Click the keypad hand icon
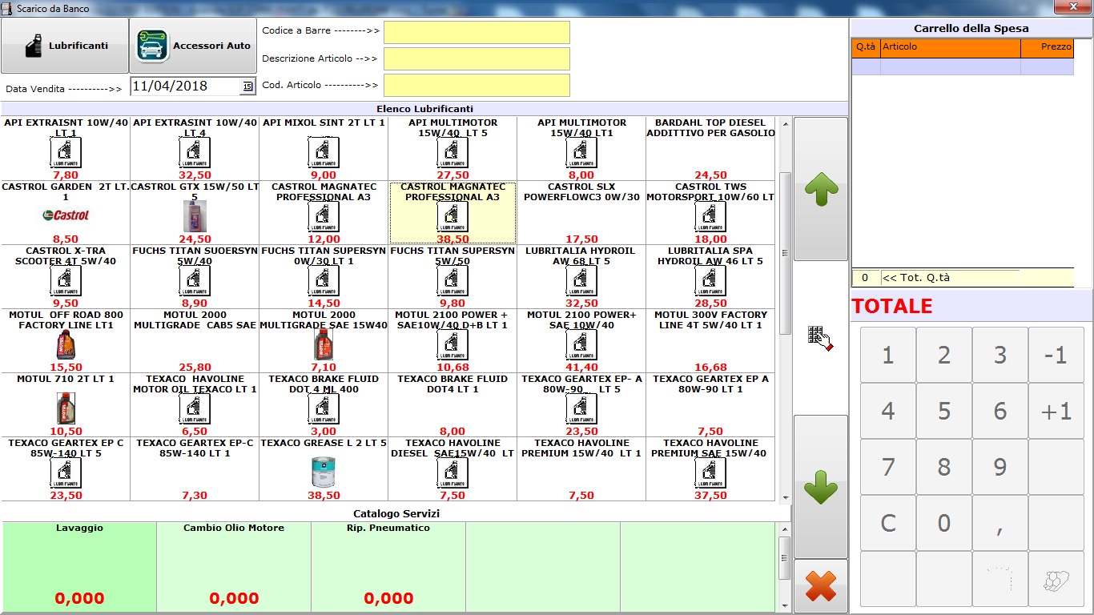1094x615 pixels. click(x=821, y=337)
